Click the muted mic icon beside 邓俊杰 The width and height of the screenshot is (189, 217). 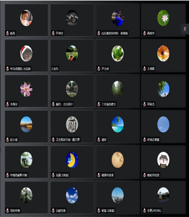pos(144,104)
